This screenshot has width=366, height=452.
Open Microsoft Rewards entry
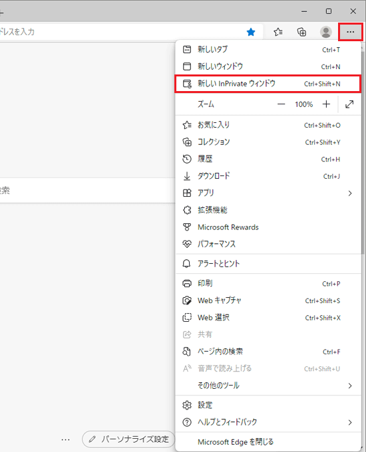[268, 227]
